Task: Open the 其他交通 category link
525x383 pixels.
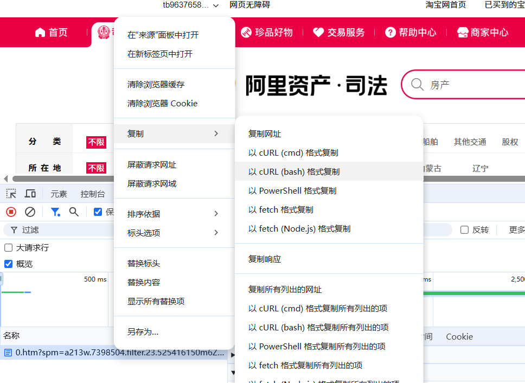Action: (470, 142)
